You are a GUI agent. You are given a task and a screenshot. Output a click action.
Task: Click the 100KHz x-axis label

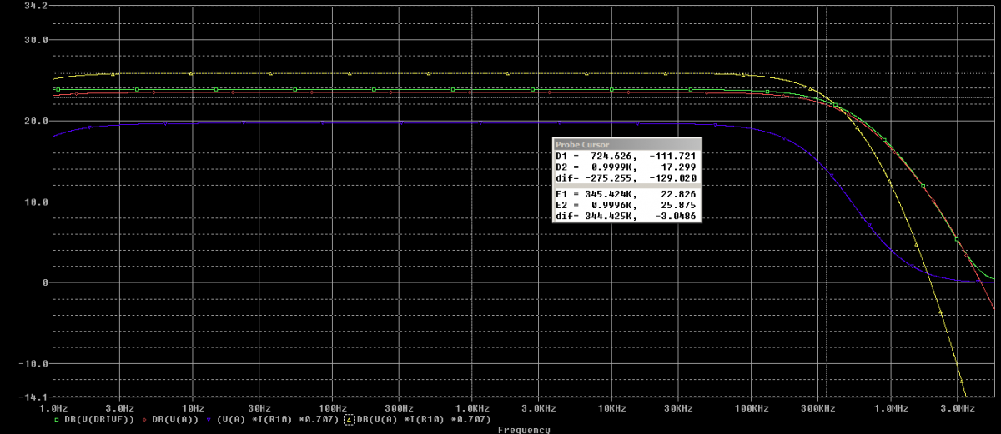click(x=751, y=409)
